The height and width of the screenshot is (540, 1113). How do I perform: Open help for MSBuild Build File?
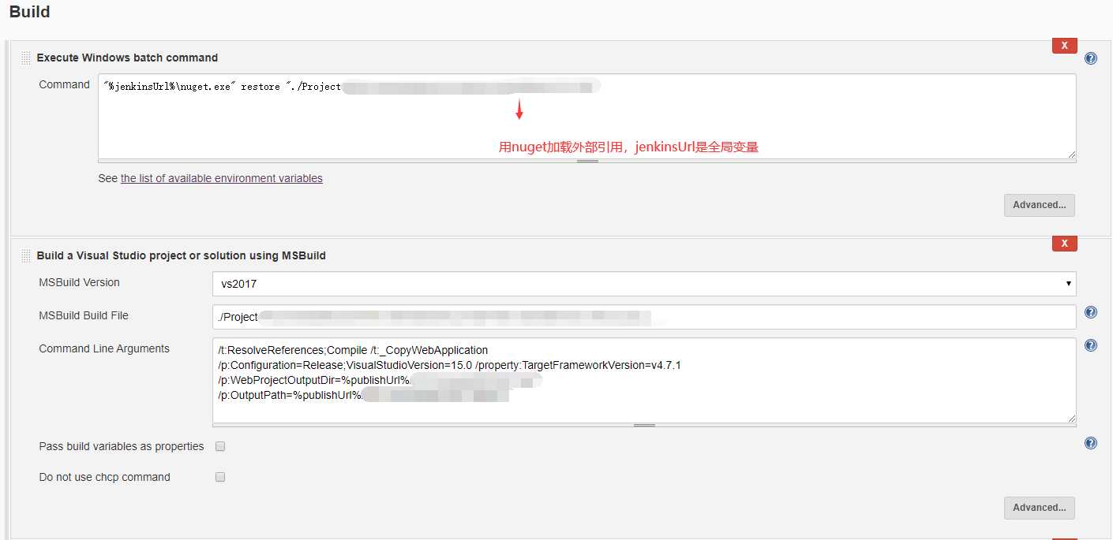click(x=1091, y=312)
